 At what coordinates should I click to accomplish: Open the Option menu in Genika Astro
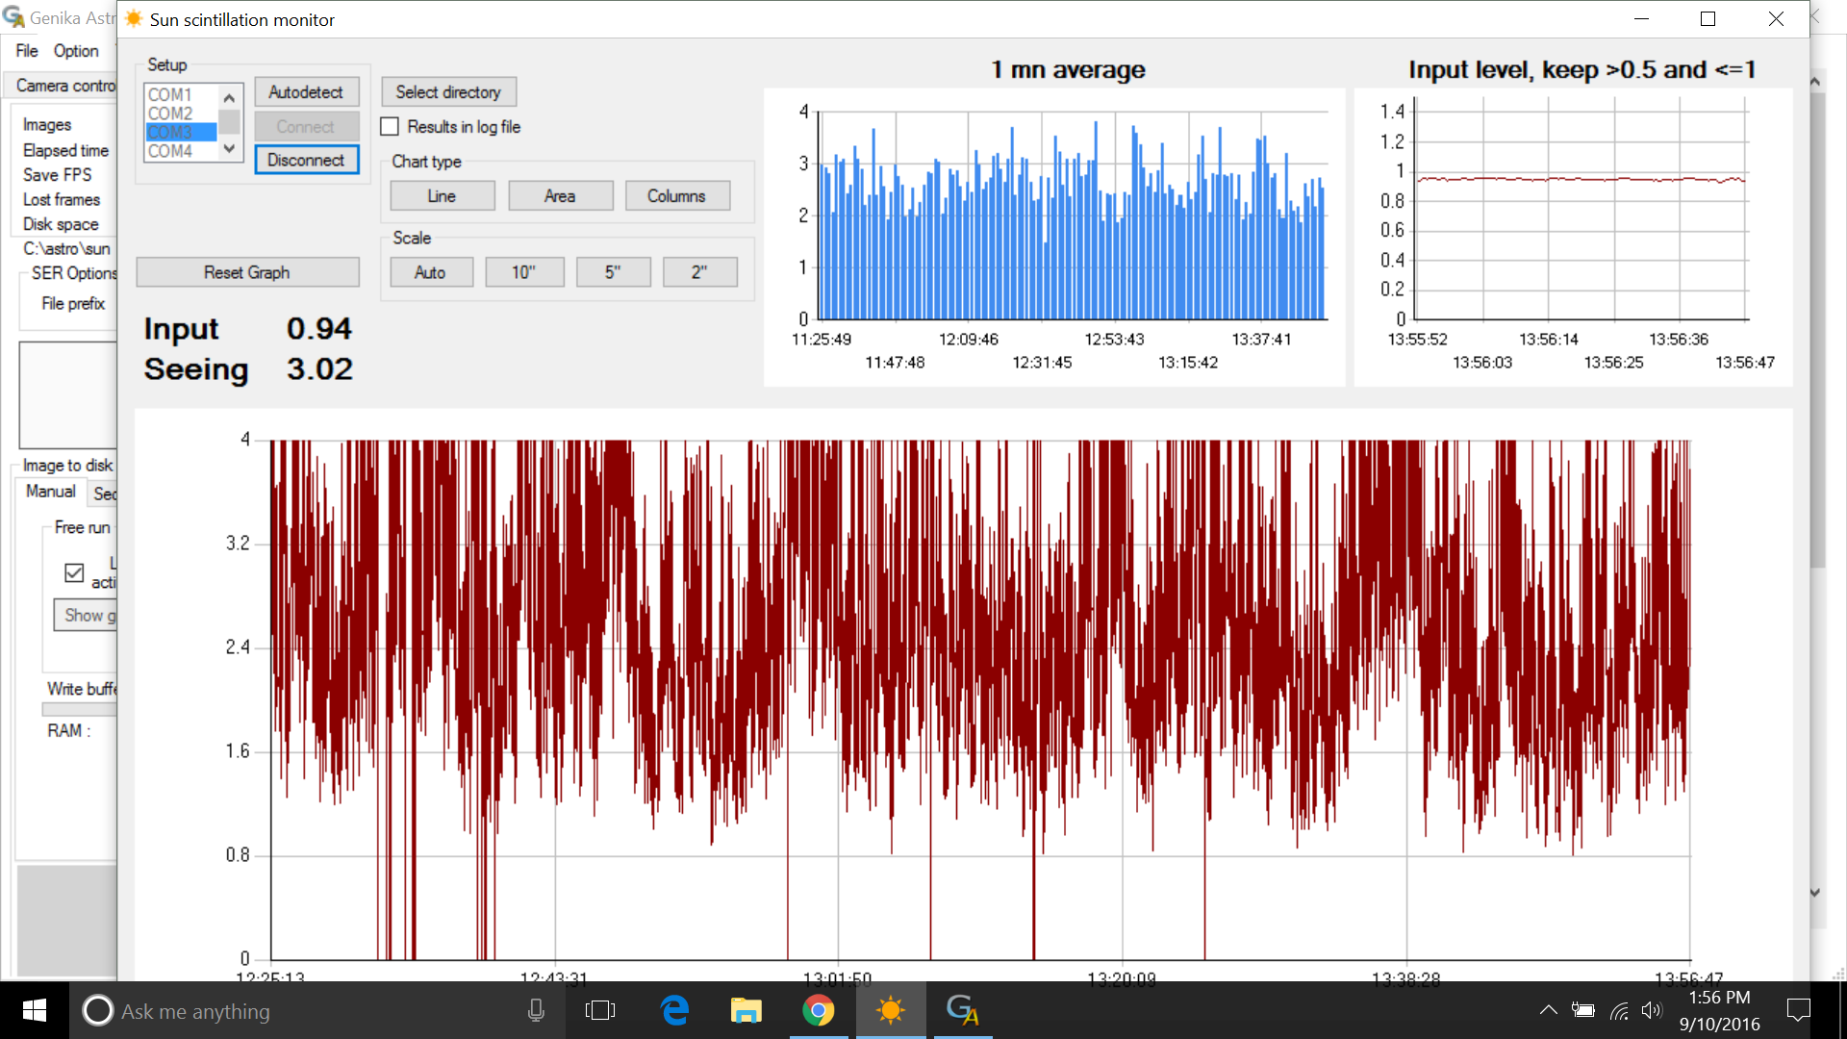(76, 51)
